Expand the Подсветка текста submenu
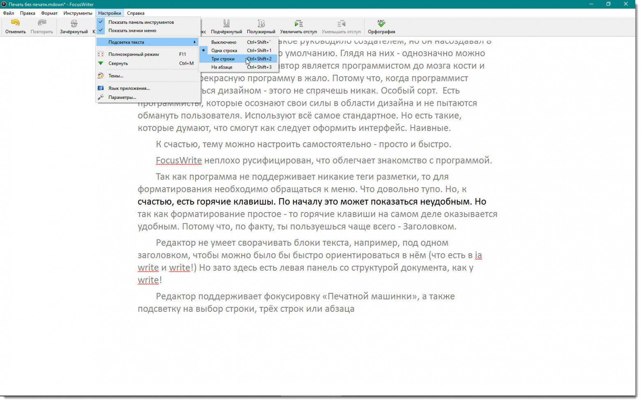 pyautogui.click(x=127, y=42)
